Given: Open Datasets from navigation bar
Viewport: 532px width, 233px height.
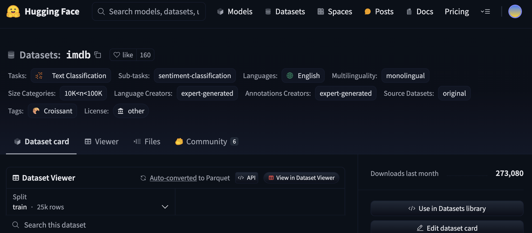Looking at the screenshot, I should pyautogui.click(x=285, y=11).
